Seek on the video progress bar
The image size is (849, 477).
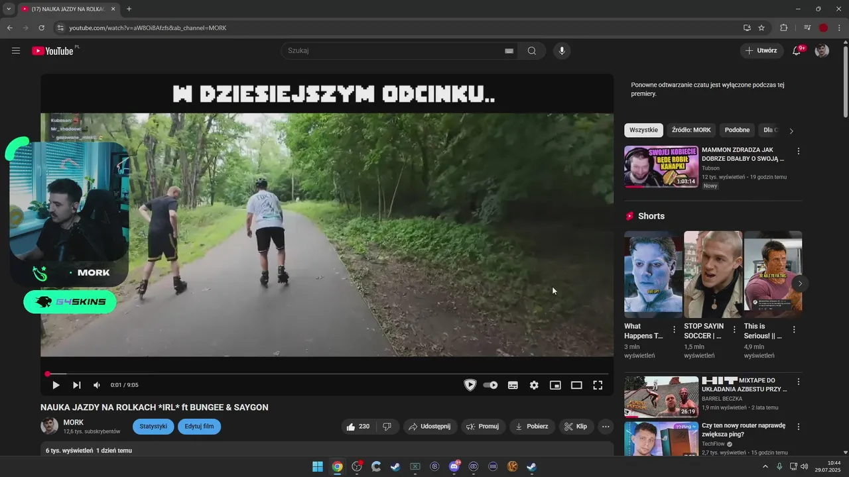tap(327, 374)
